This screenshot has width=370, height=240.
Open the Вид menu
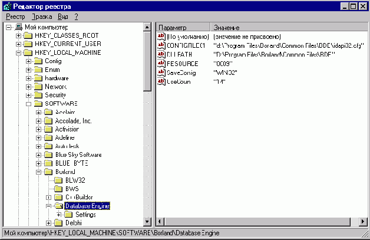pos(63,17)
